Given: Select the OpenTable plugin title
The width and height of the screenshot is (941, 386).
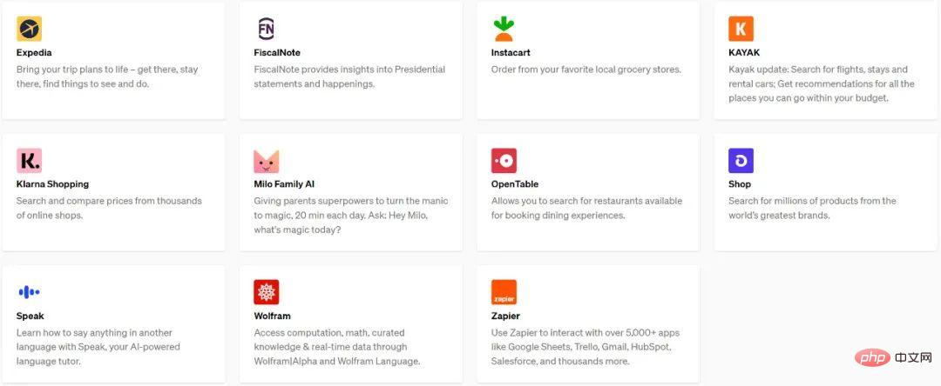Looking at the screenshot, I should click(515, 184).
